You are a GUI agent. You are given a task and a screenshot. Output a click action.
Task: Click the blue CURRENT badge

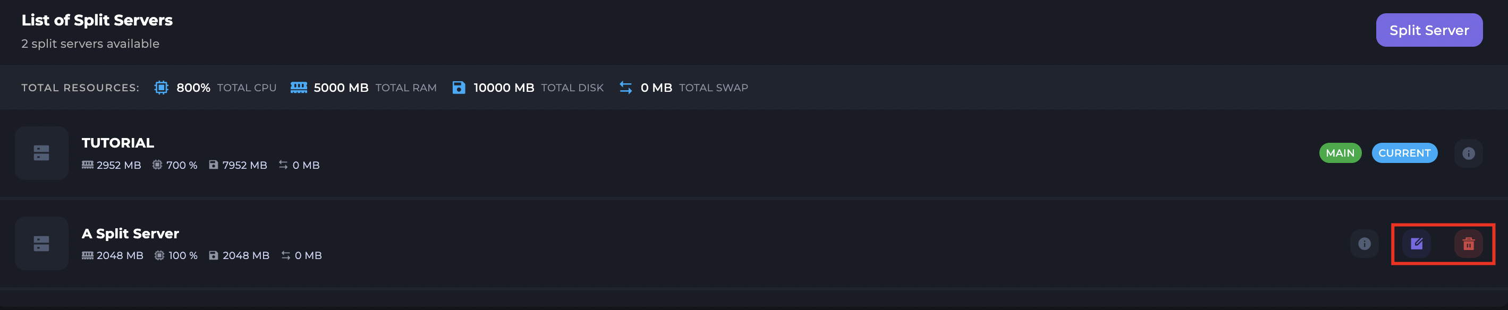point(1404,153)
